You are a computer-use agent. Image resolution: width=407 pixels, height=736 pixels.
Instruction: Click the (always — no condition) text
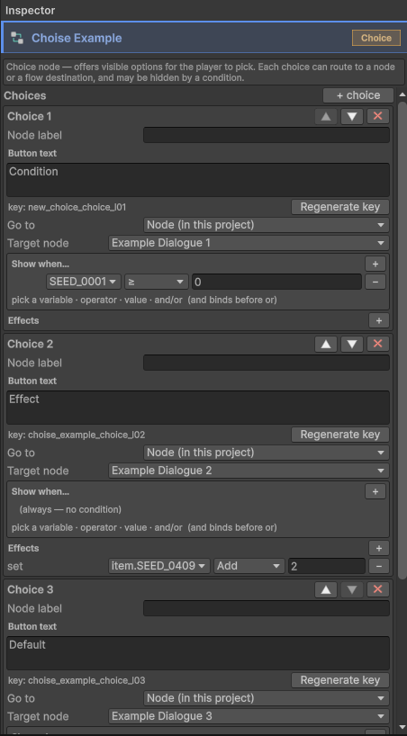click(x=70, y=509)
